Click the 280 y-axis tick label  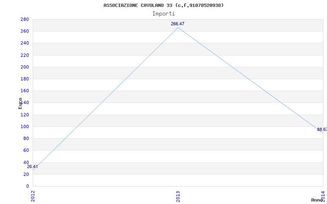click(x=25, y=19)
